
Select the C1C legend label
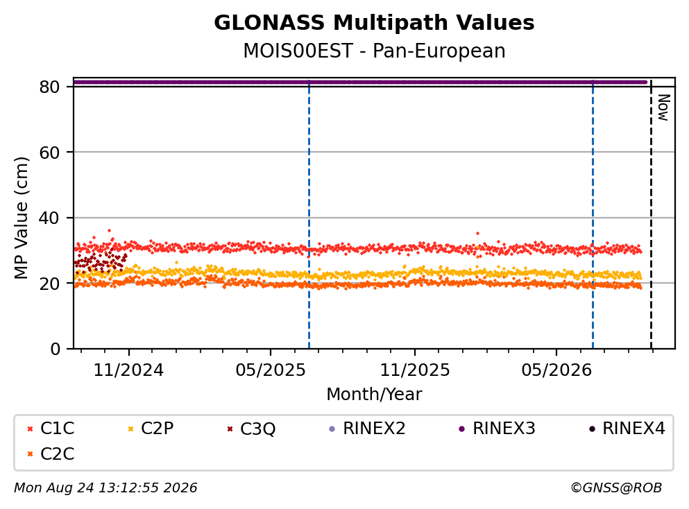tap(57, 428)
